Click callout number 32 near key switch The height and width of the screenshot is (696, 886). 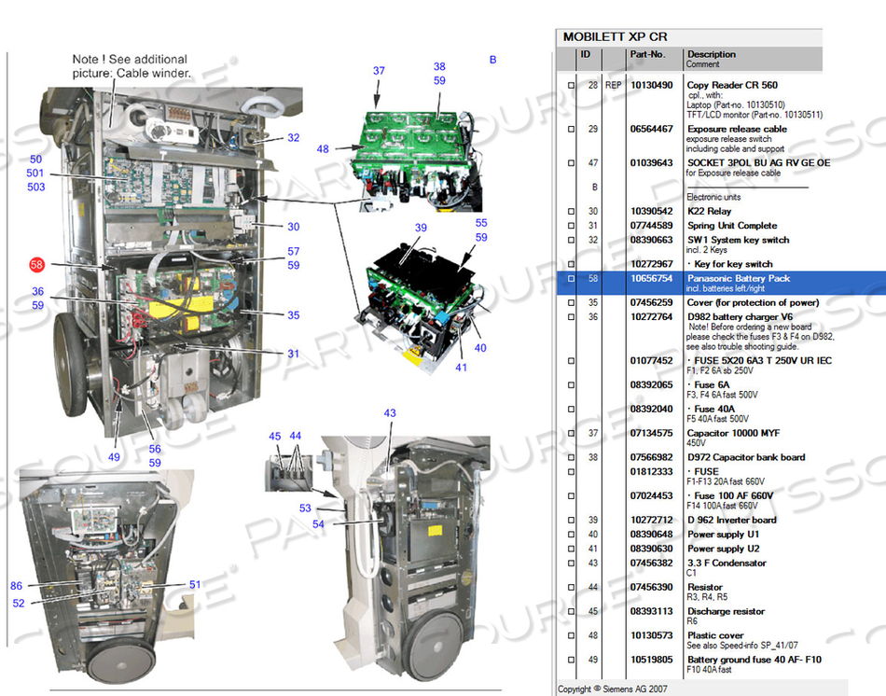(293, 137)
